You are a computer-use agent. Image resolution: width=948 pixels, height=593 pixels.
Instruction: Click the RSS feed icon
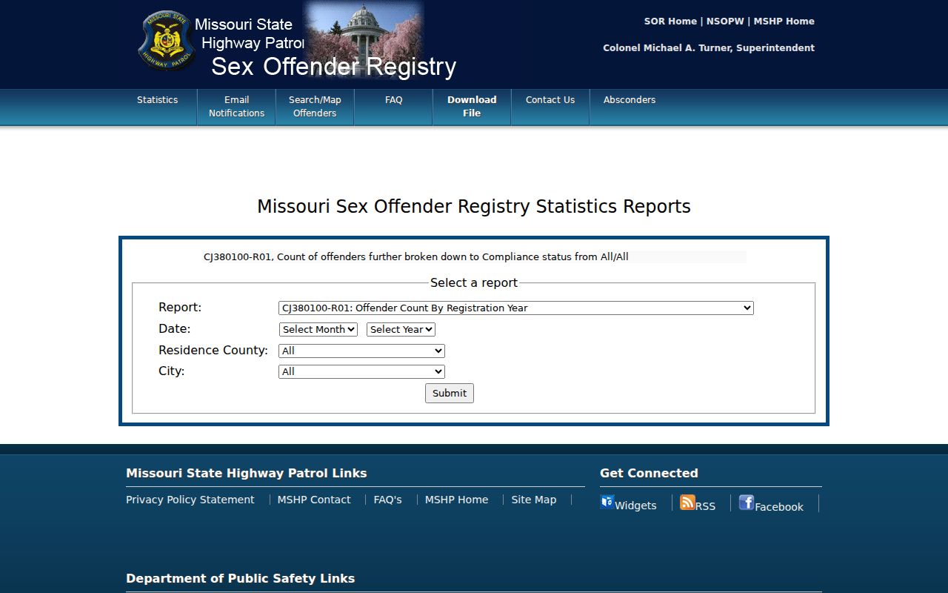(x=687, y=502)
